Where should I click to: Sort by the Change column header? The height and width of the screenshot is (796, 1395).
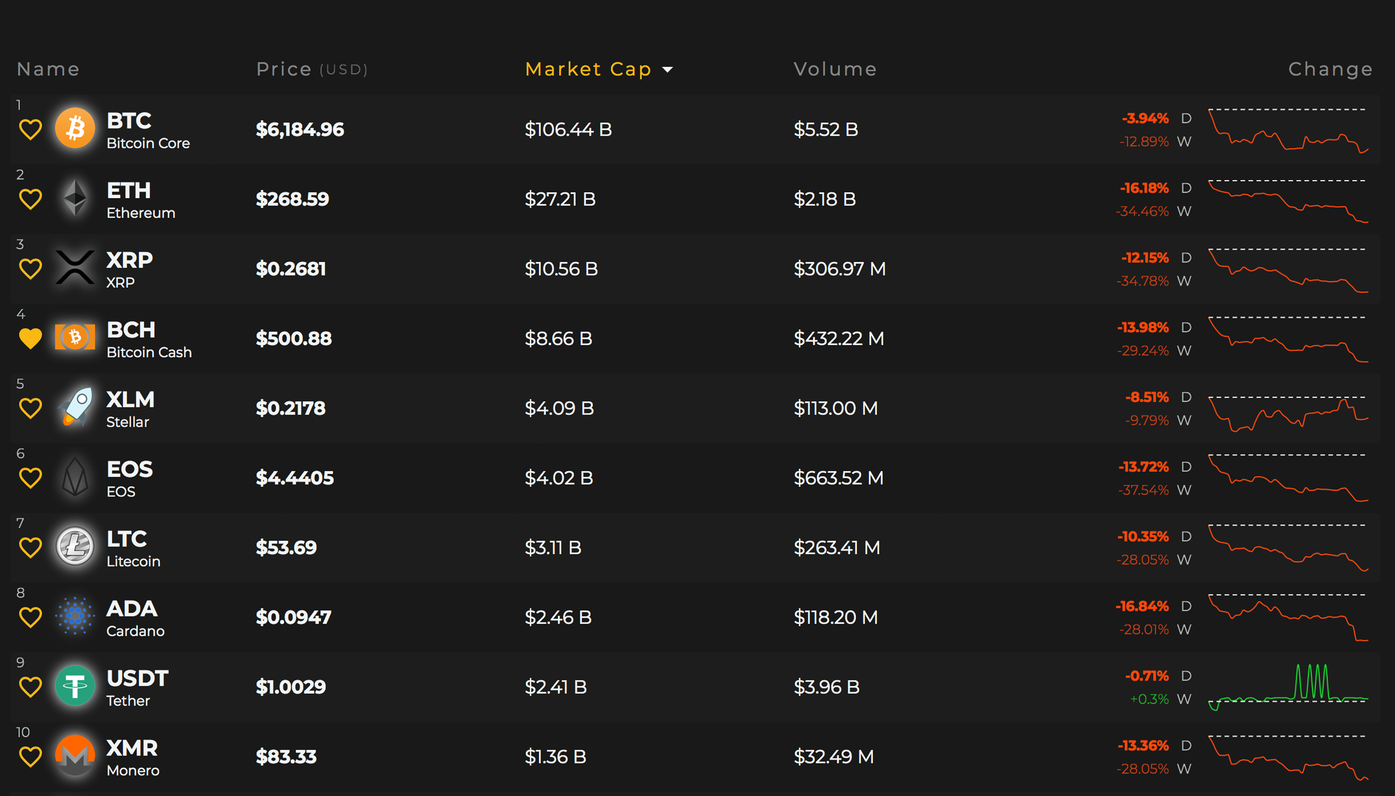pyautogui.click(x=1330, y=69)
